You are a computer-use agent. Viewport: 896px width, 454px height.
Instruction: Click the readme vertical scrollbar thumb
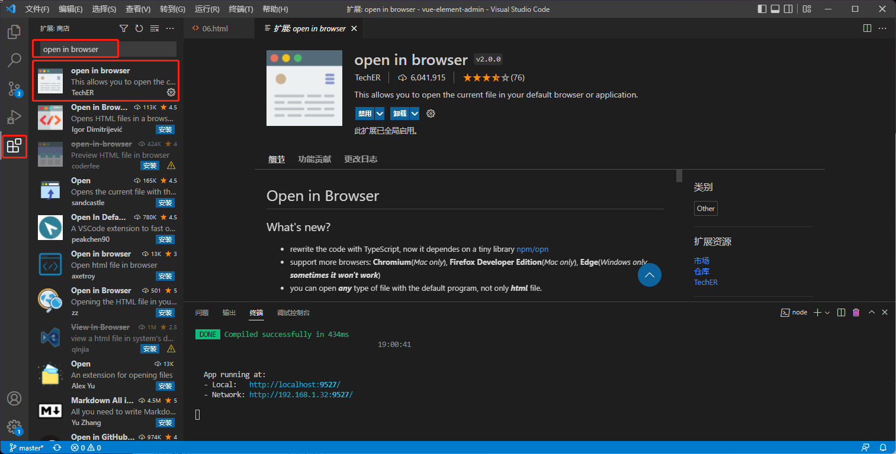click(x=679, y=176)
